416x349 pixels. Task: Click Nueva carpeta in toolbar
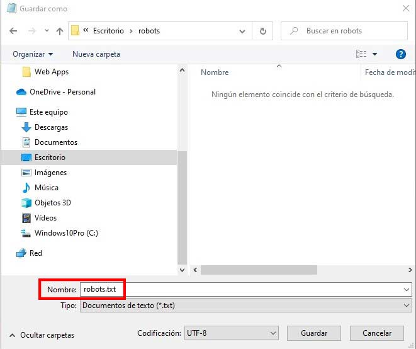(x=96, y=54)
